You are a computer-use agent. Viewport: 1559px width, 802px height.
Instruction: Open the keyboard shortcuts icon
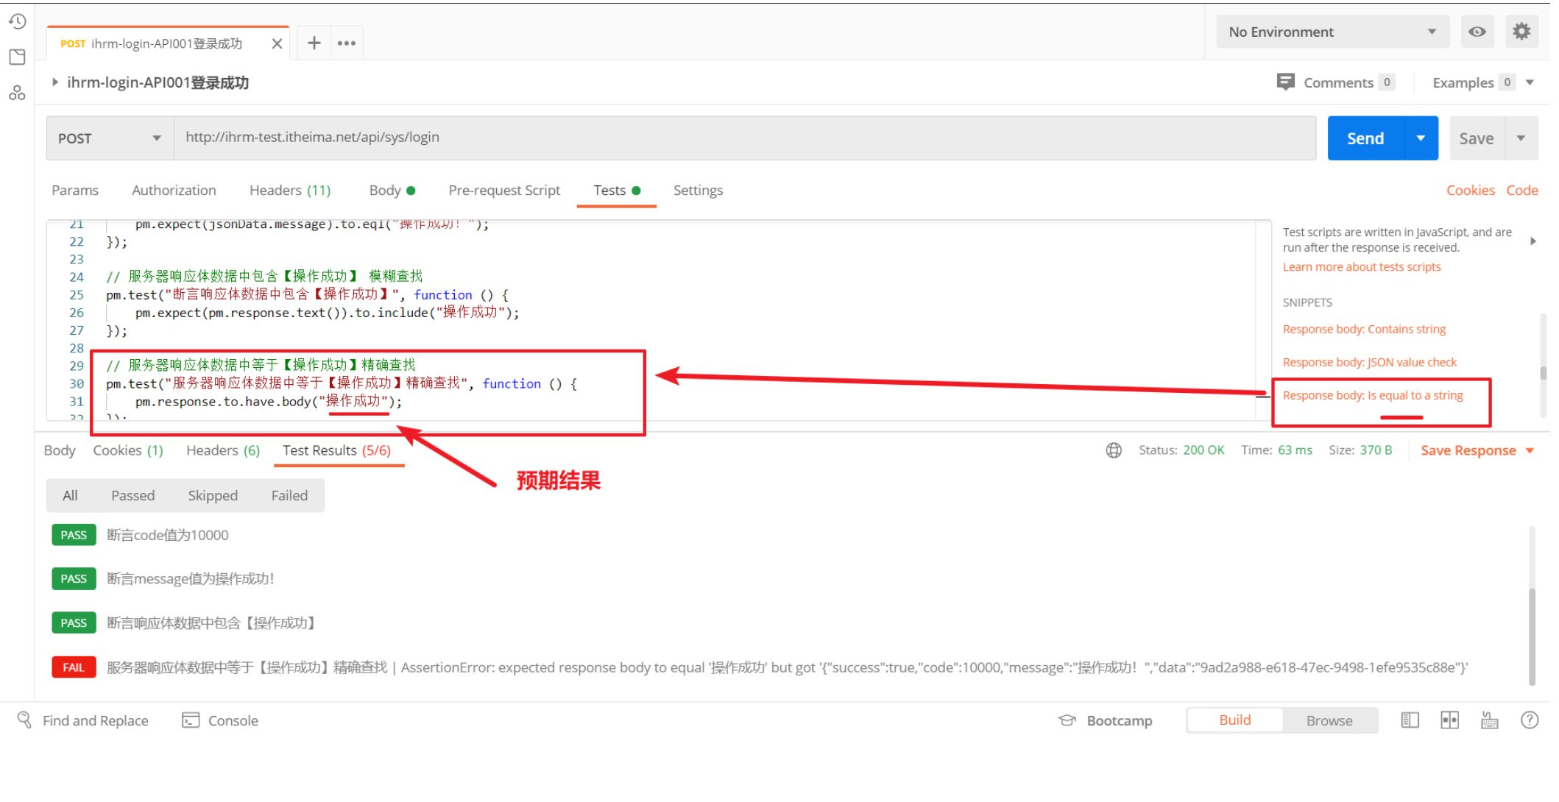coord(1489,720)
